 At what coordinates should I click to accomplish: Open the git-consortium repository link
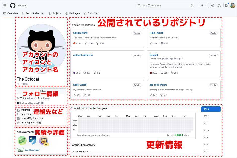click(158, 85)
